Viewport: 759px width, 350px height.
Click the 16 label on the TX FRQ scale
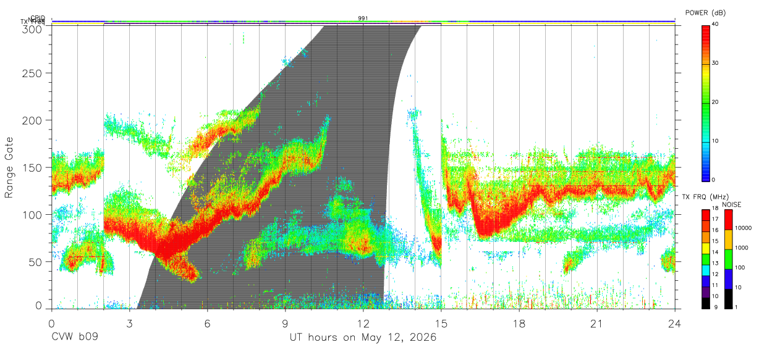(x=716, y=231)
